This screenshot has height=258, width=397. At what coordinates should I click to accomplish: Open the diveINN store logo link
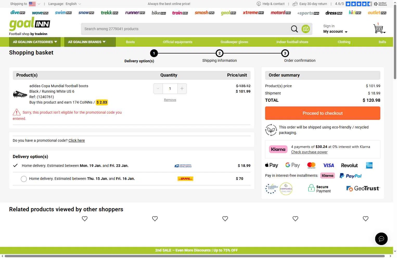[x=18, y=12]
